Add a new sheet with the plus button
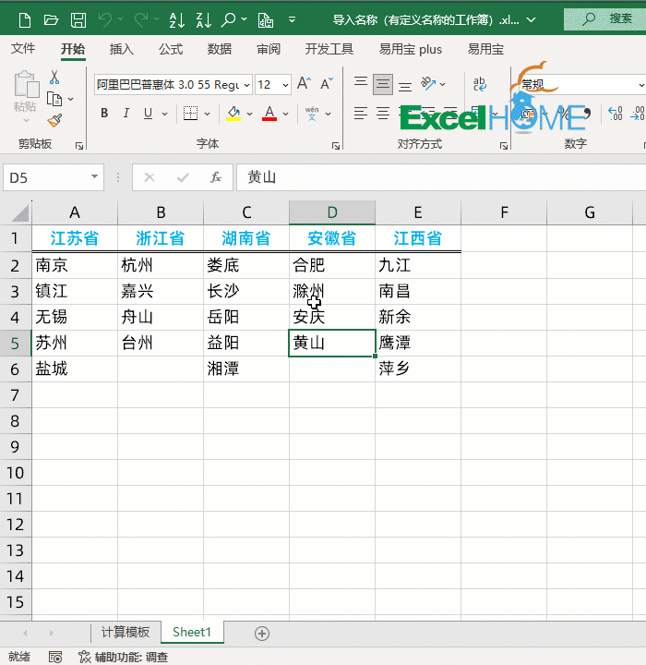Screen dimensions: 646x665 [262, 634]
